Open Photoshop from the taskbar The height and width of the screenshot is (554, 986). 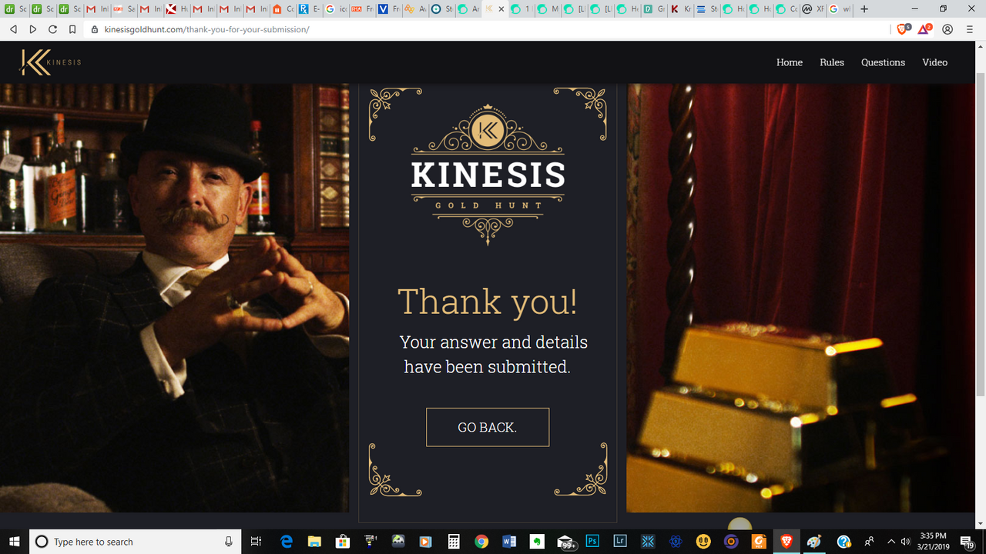pos(592,541)
